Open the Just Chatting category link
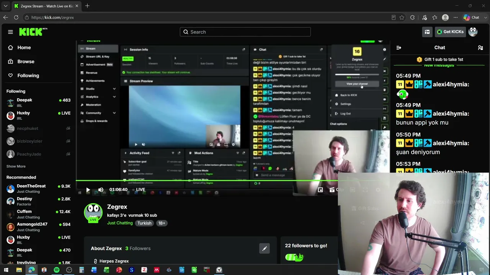The height and width of the screenshot is (275, 490). click(120, 223)
